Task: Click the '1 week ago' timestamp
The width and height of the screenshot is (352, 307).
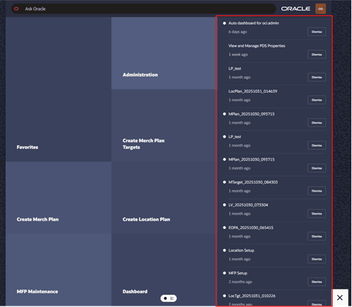Action: tap(238, 54)
